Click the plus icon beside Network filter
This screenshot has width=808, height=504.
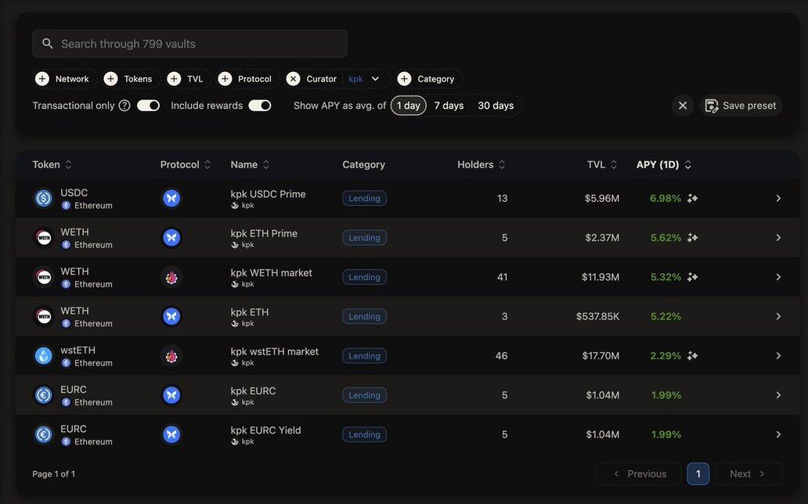pyautogui.click(x=42, y=79)
